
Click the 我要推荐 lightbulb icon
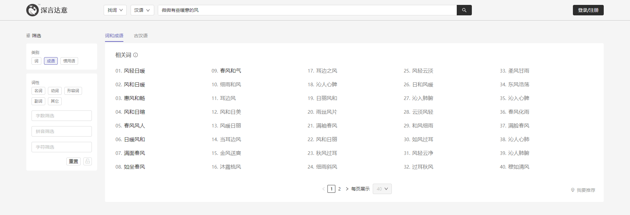573,190
